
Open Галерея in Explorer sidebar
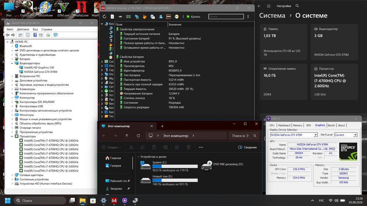(x=113, y=166)
